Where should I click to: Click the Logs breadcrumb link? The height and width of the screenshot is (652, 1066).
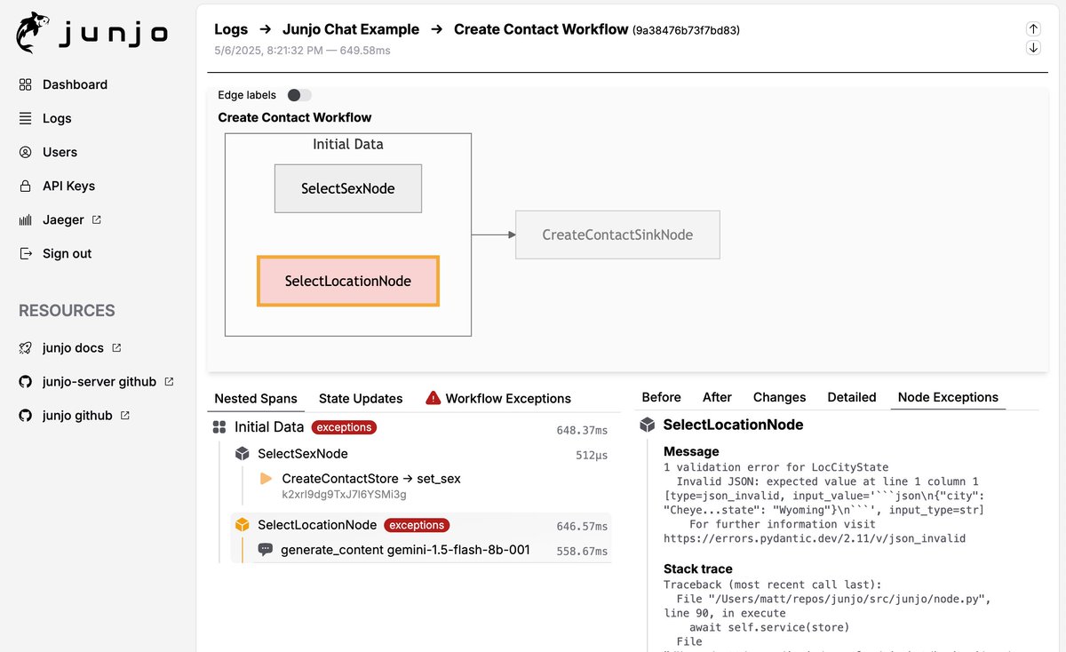coord(231,29)
